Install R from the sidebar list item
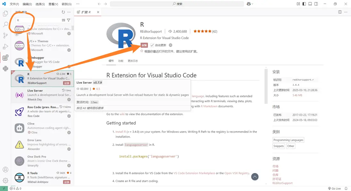This screenshot has height=191, width=351. point(67,83)
